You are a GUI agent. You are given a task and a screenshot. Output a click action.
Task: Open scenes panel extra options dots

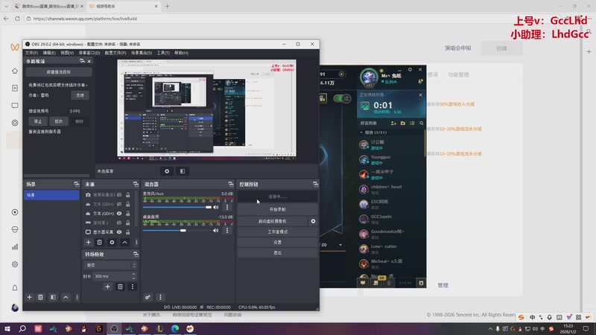[77, 297]
